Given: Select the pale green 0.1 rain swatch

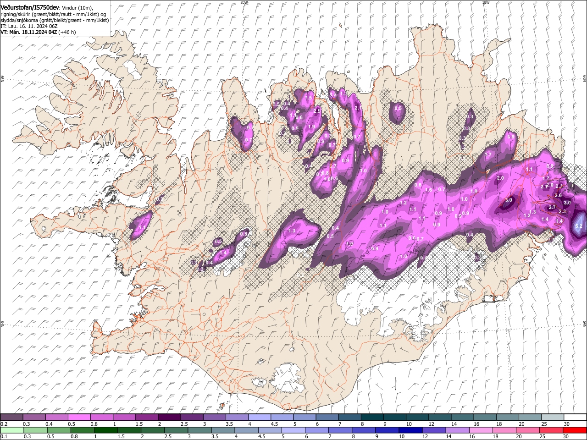Looking at the screenshot, I should point(12,430).
